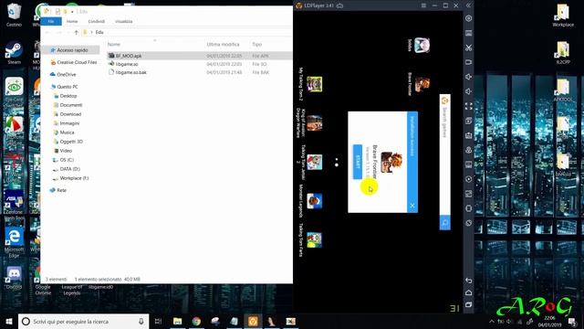Viewport: 584px width, 329px height.
Task: Open the Brave Frontier home screen icon
Action: coord(422,84)
